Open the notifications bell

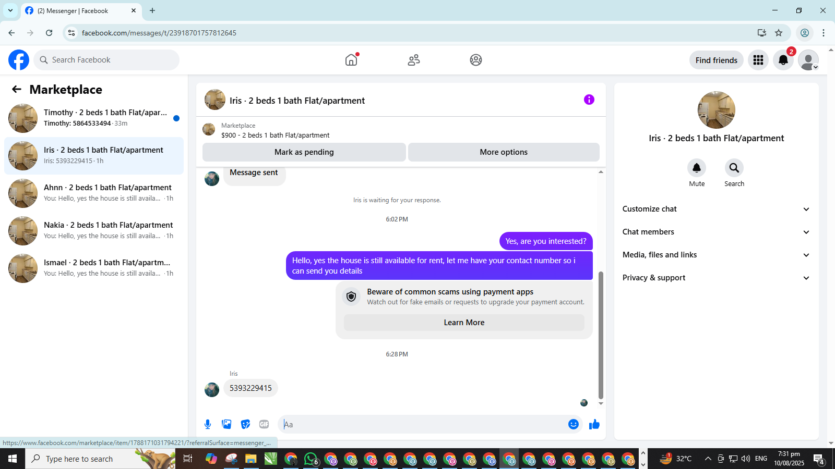click(x=783, y=60)
